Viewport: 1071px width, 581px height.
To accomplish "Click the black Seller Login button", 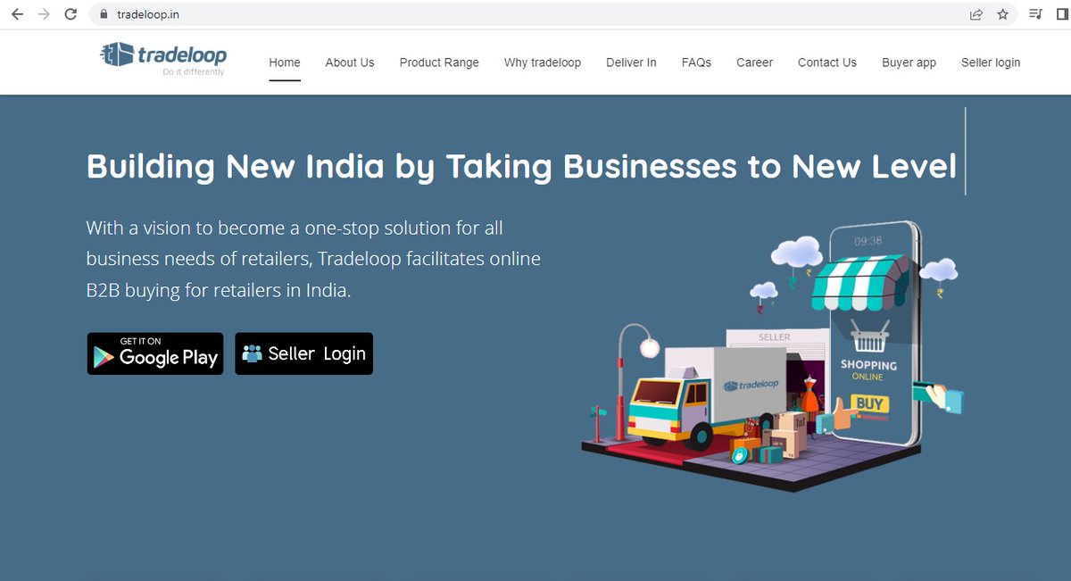I will tap(304, 353).
